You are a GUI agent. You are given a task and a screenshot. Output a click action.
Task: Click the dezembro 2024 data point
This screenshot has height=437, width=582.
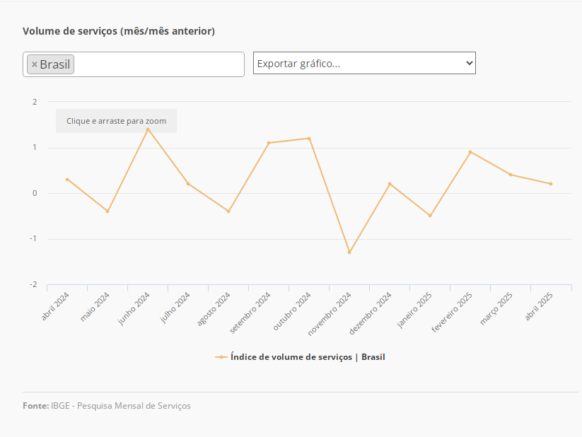[390, 184]
